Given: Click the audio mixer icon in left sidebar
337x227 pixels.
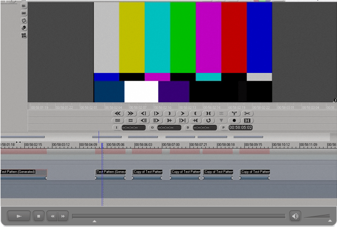Looking at the screenshot, I should (24, 35).
